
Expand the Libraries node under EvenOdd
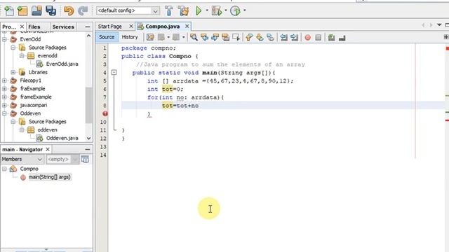13,72
